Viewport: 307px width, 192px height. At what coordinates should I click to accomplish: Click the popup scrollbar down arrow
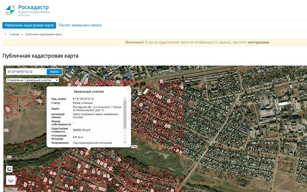(125, 143)
